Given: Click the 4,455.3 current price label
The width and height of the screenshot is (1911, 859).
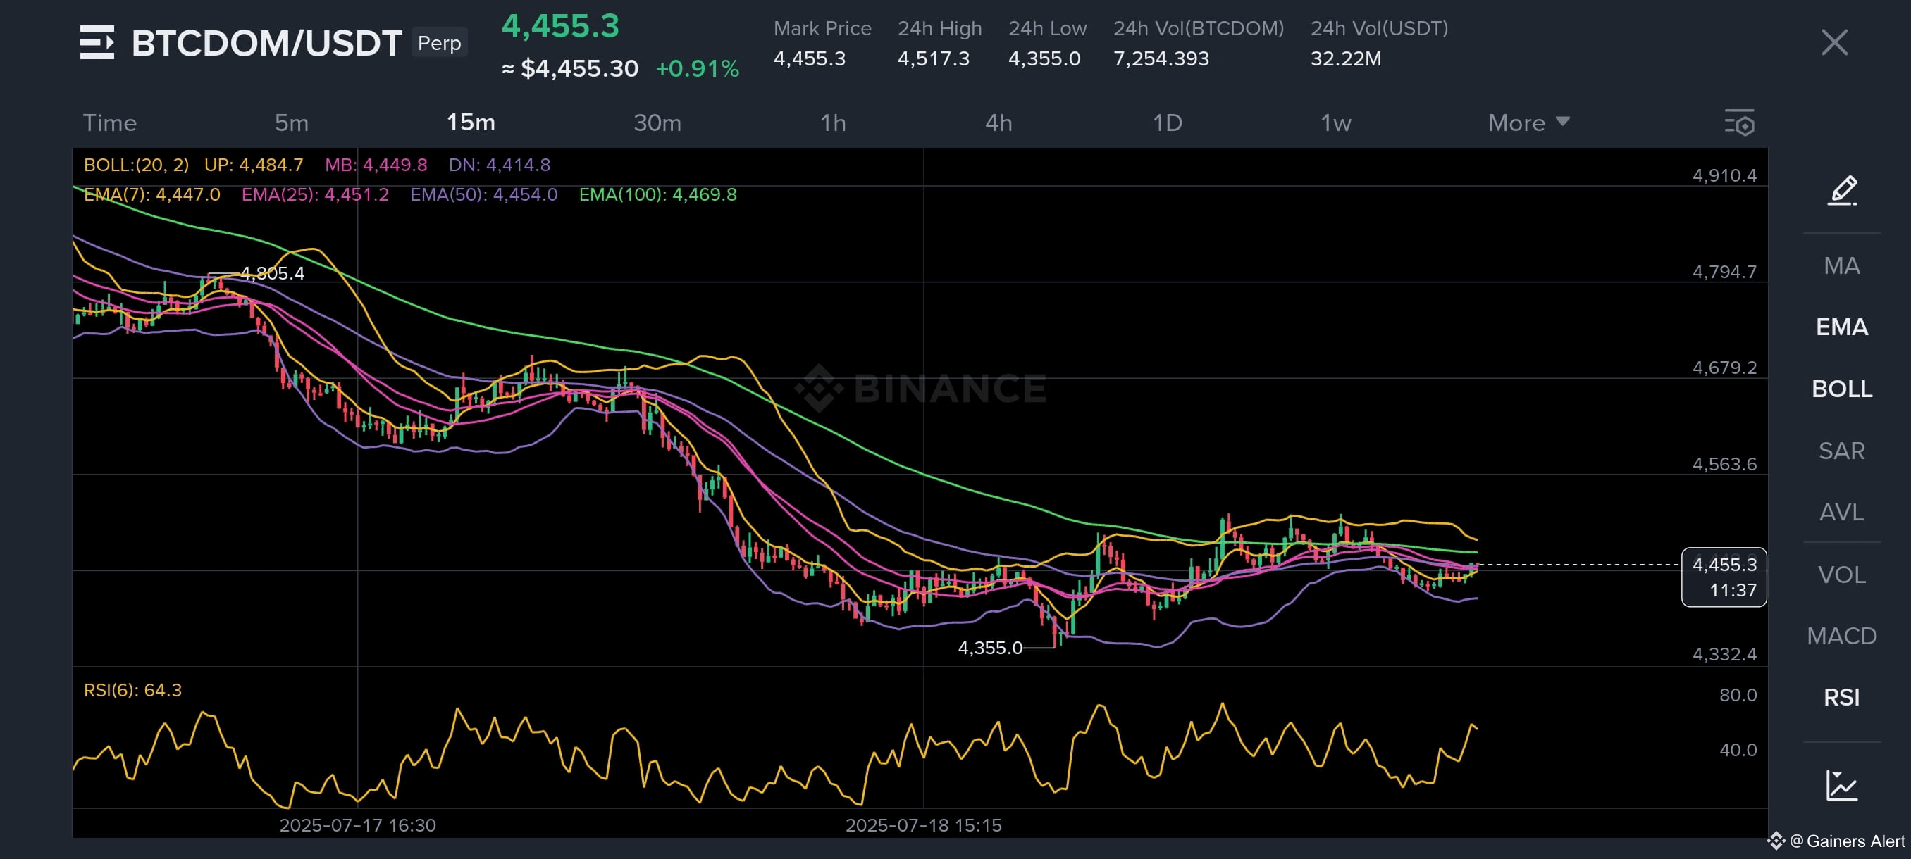Looking at the screenshot, I should pos(1724,576).
